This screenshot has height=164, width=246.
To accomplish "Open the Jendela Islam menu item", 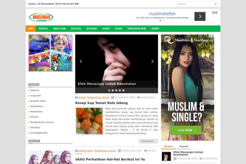I will point(59,29).
